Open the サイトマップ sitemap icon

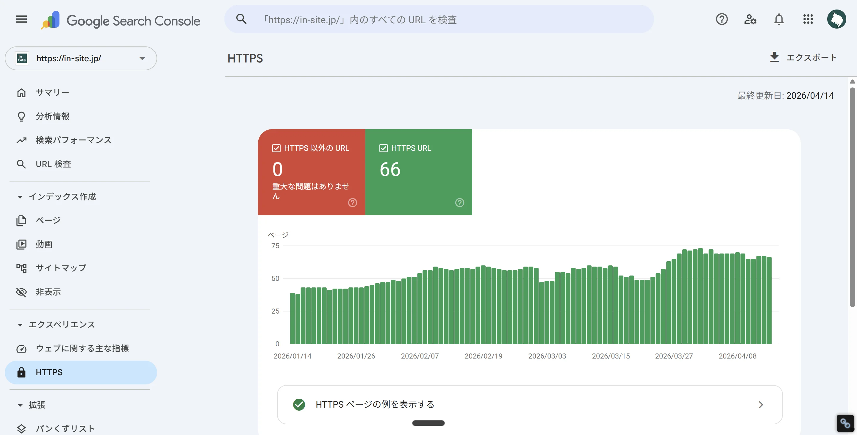[21, 268]
